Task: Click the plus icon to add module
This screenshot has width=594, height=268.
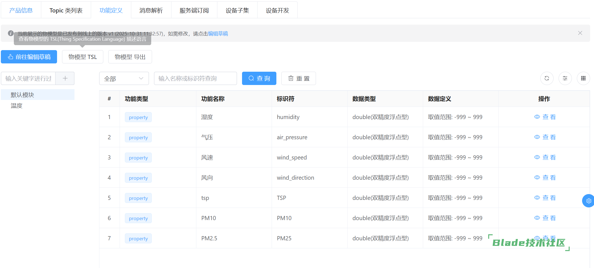Action: (65, 78)
